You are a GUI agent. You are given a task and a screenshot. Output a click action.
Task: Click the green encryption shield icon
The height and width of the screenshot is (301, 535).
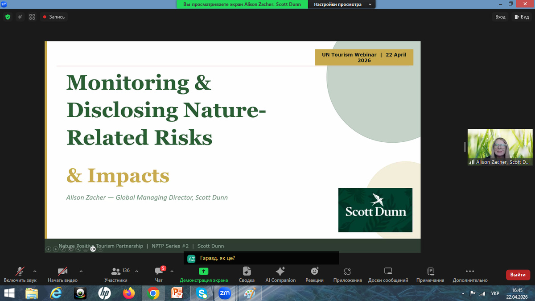[x=8, y=17]
